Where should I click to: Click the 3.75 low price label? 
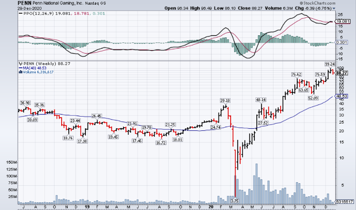pos(235,201)
